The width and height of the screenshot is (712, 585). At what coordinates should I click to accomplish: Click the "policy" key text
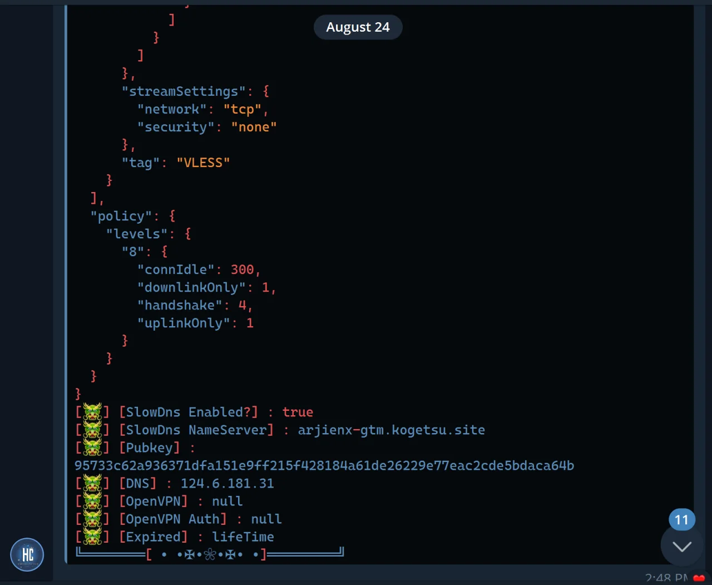pyautogui.click(x=121, y=216)
